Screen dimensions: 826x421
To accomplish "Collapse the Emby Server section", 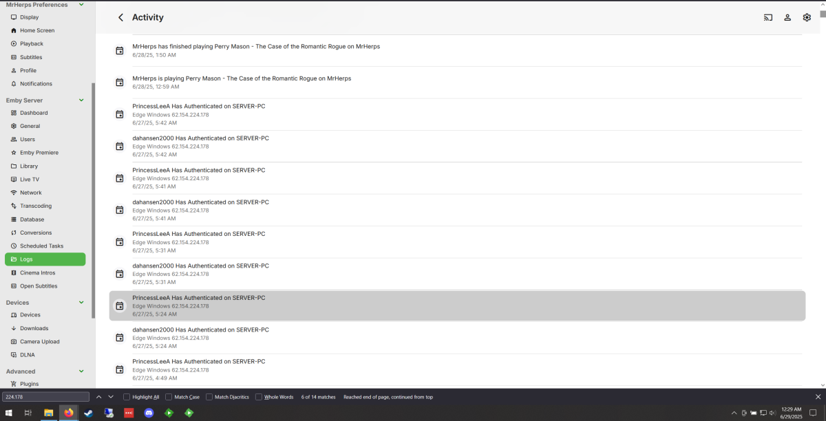I will coord(81,100).
